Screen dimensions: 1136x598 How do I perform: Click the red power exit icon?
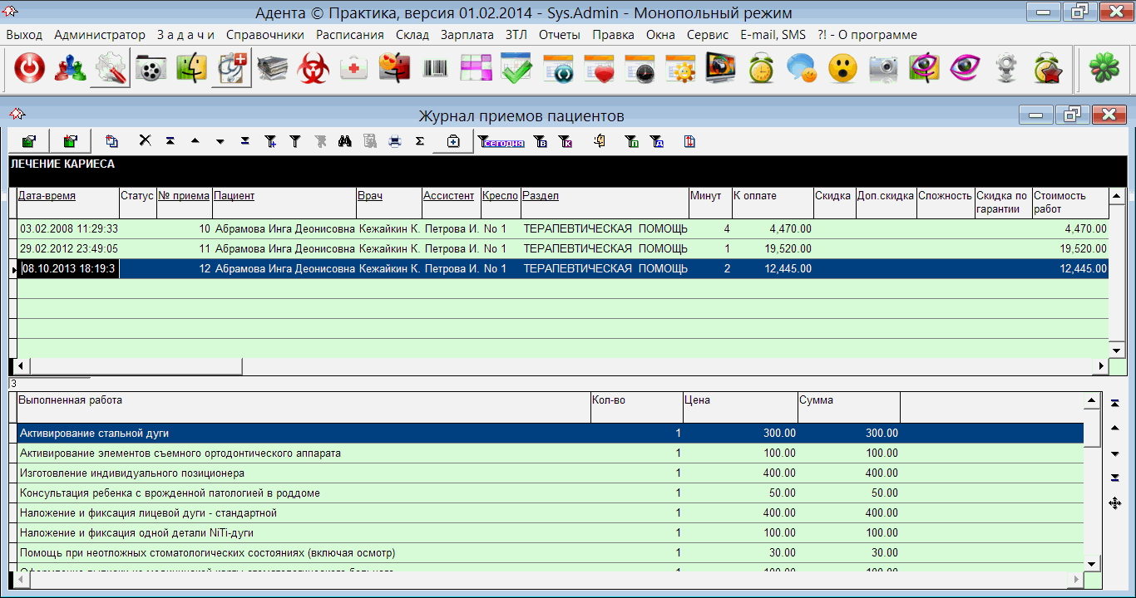[x=29, y=70]
